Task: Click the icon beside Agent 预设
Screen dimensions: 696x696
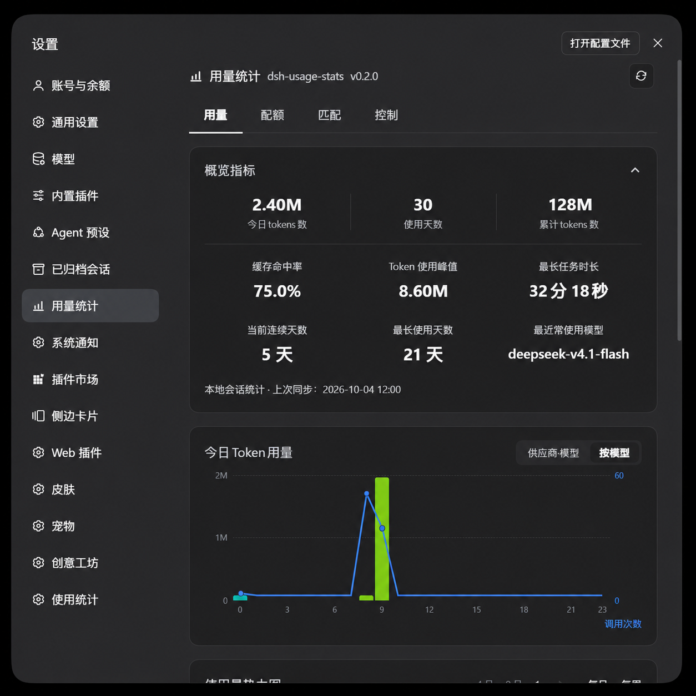Action: pyautogui.click(x=38, y=232)
